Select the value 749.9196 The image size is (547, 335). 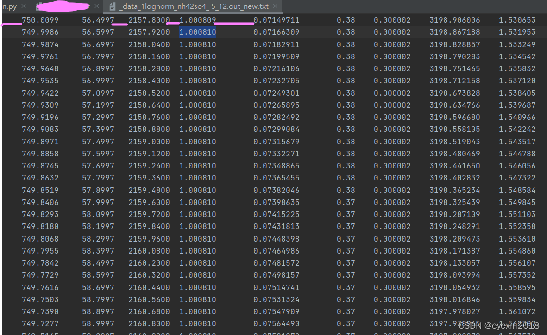pyautogui.click(x=40, y=118)
